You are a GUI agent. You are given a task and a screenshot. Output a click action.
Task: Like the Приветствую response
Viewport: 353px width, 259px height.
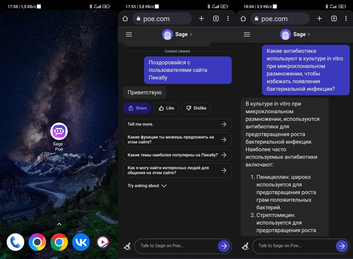[x=165, y=108]
